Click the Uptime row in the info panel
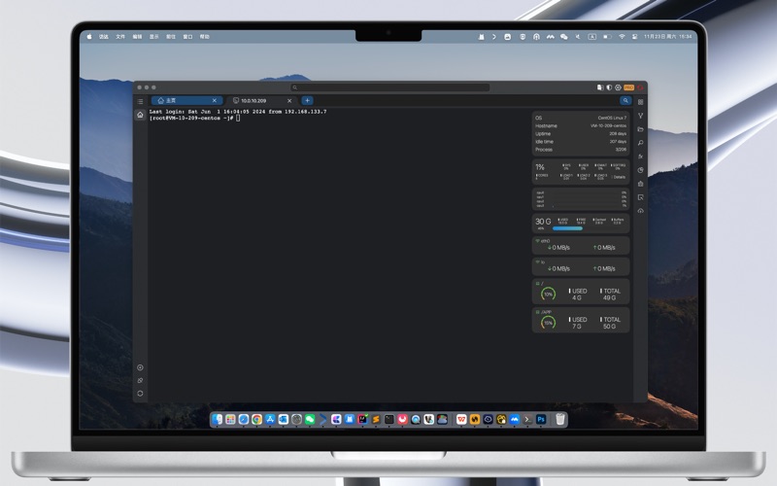Viewport: 777px width, 486px height. [581, 134]
